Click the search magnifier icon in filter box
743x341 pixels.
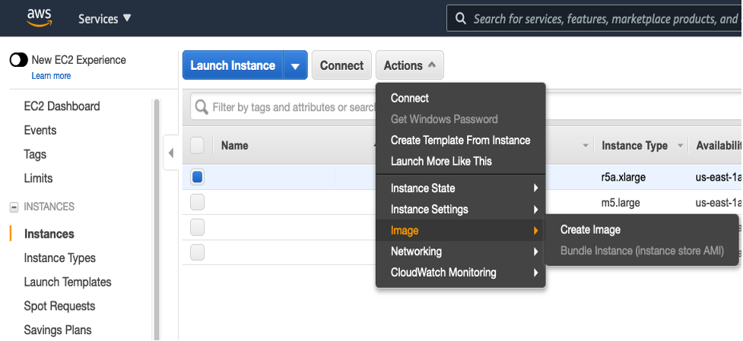(202, 108)
